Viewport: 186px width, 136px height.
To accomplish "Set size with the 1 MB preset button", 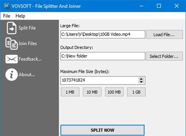I will pyautogui.click(x=70, y=92).
